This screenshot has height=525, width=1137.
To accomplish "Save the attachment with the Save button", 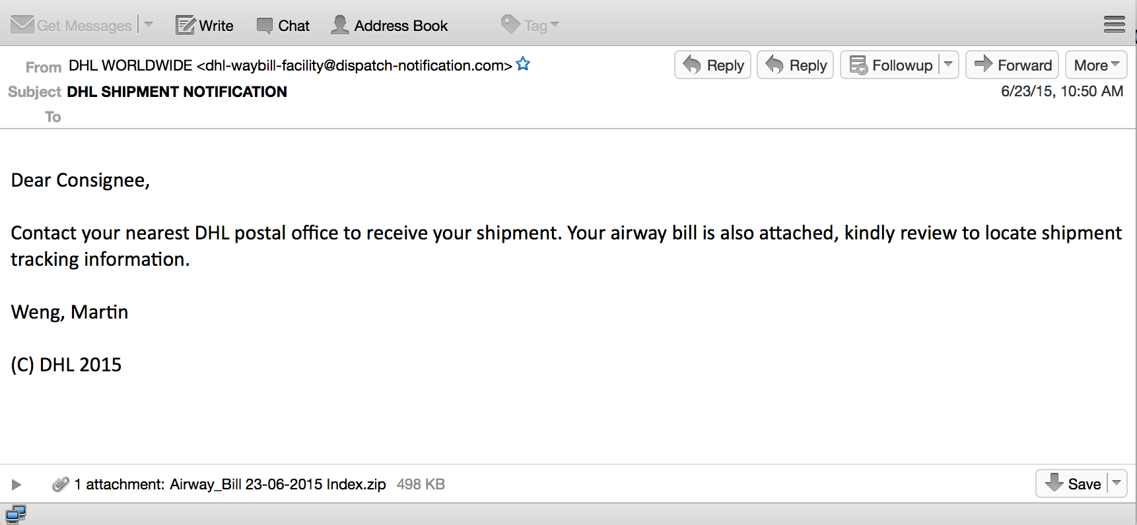I will [1073, 484].
